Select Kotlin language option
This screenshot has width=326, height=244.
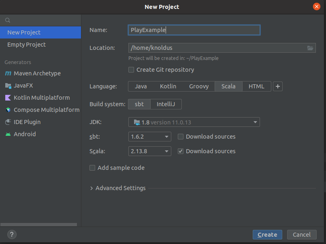168,86
